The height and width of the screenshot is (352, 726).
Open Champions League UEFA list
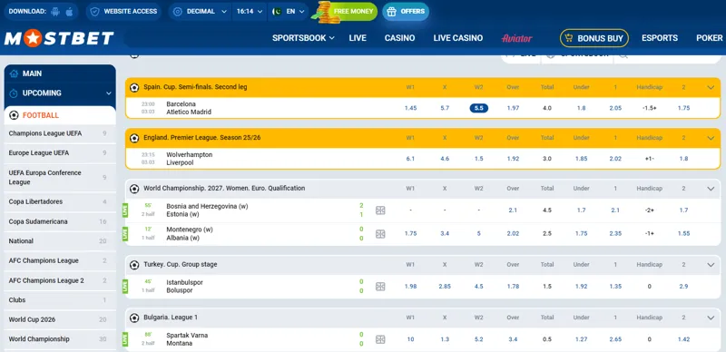[x=60, y=133]
